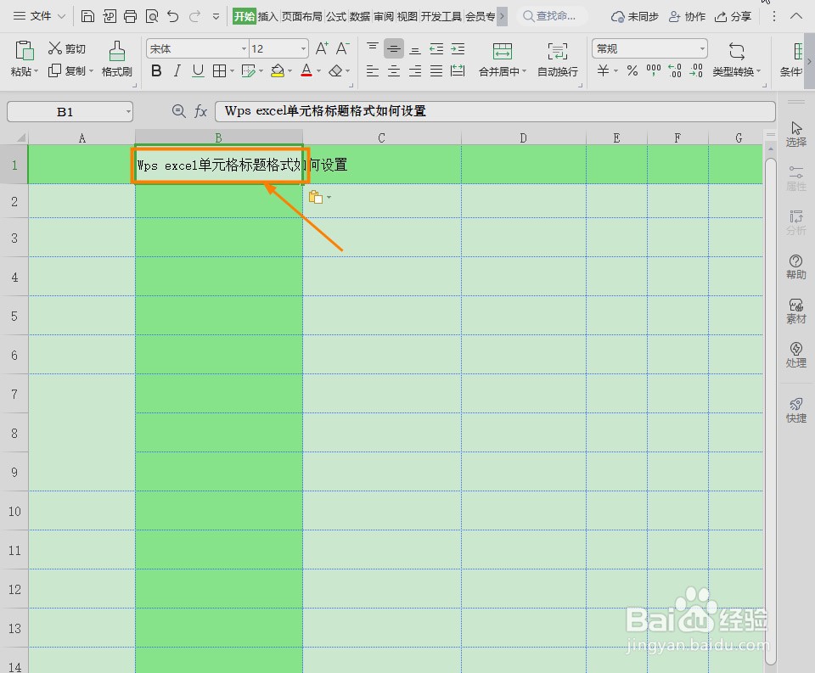815x673 pixels.
Task: Switch to 插入 (Insert) tab
Action: pyautogui.click(x=267, y=17)
